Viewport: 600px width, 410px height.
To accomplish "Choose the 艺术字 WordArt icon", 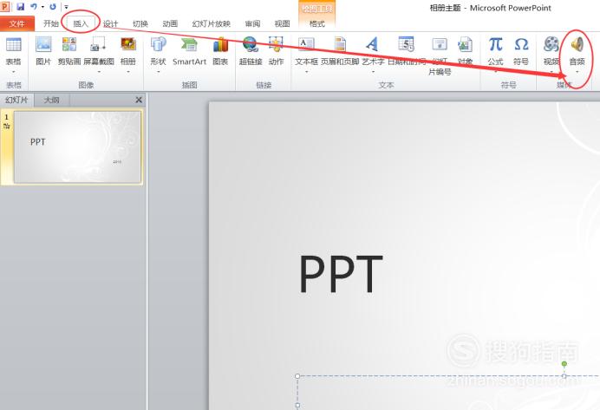I will [x=372, y=45].
